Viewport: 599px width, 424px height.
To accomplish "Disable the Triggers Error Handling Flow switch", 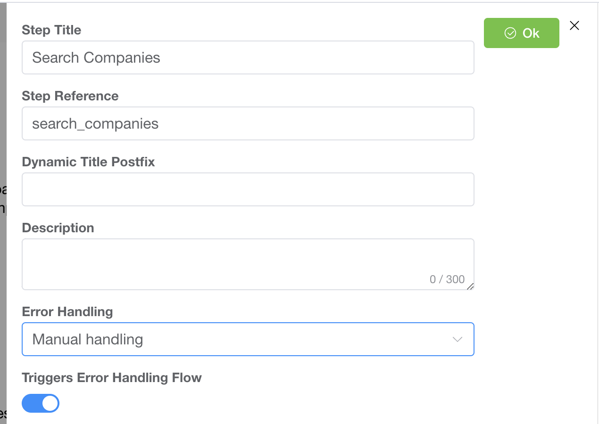I will 41,403.
